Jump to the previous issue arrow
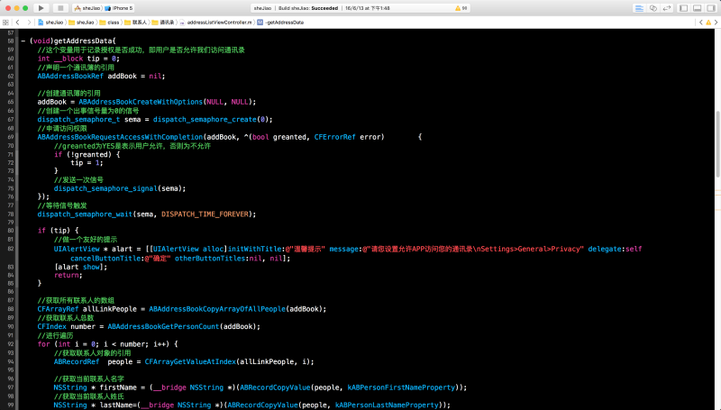 (701, 22)
